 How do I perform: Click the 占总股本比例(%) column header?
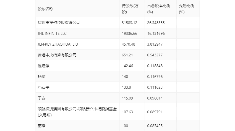159,9
